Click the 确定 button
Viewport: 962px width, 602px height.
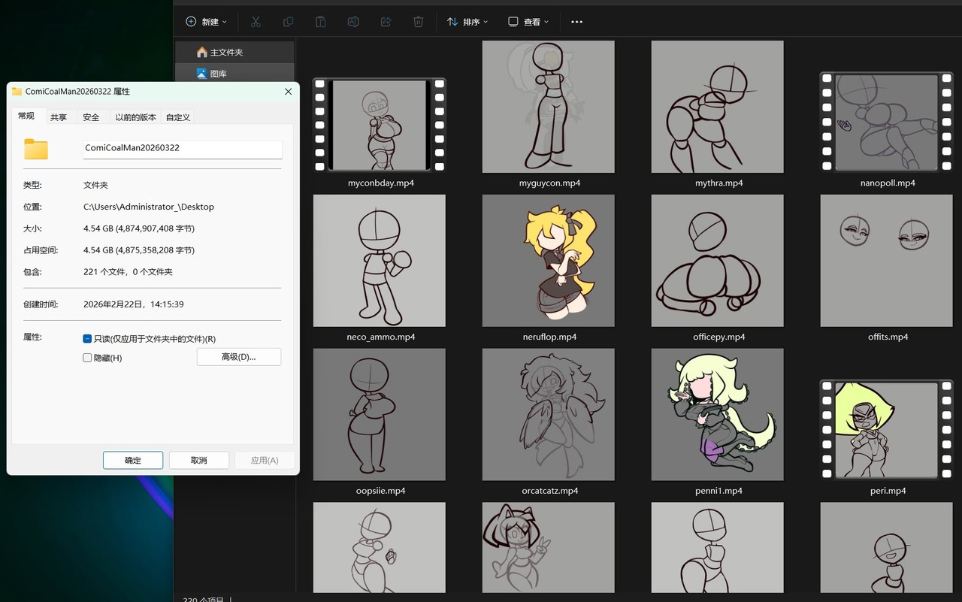tap(133, 460)
